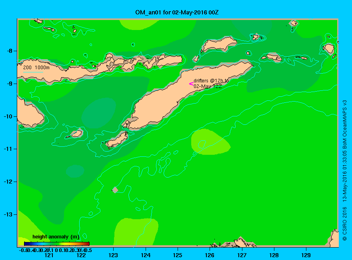Viewport: 352px width, 260px height.
Task: Click the 'drifters @12h to' annotation text
Action: 211,81
